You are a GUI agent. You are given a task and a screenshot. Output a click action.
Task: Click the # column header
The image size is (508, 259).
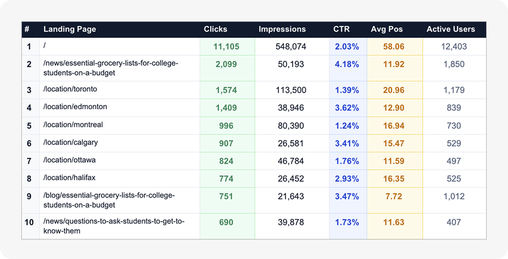click(x=27, y=29)
